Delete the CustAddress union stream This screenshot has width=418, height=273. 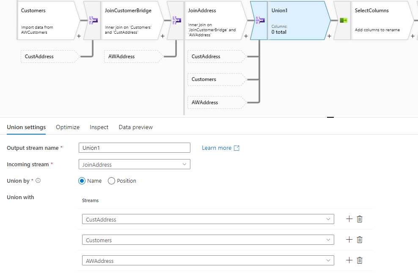tap(360, 219)
